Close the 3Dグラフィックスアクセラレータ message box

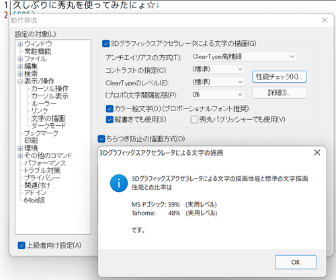click(317, 153)
